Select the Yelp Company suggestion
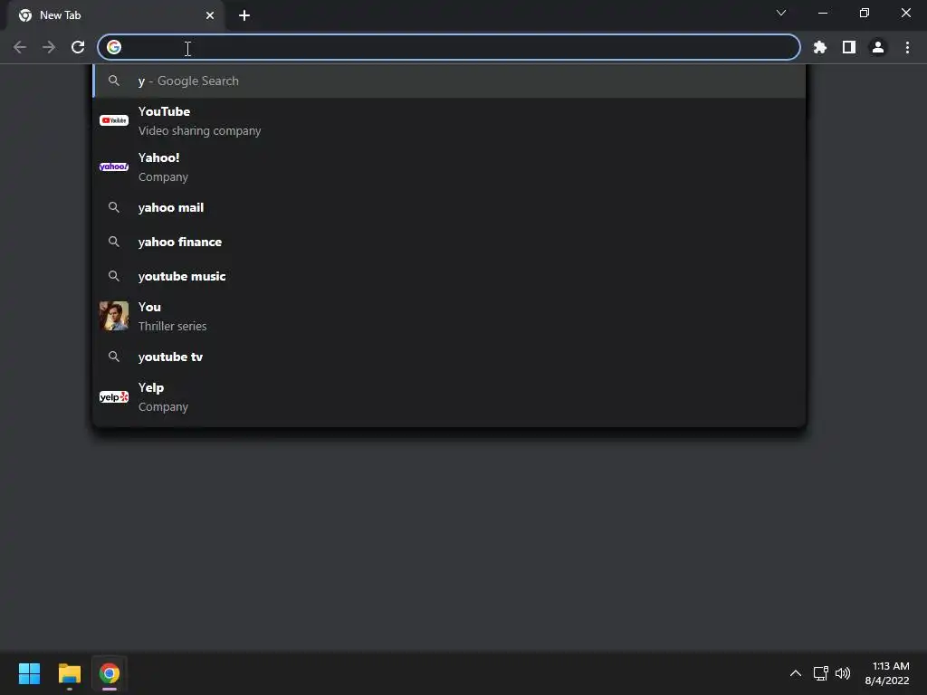This screenshot has height=695, width=927. [x=449, y=396]
